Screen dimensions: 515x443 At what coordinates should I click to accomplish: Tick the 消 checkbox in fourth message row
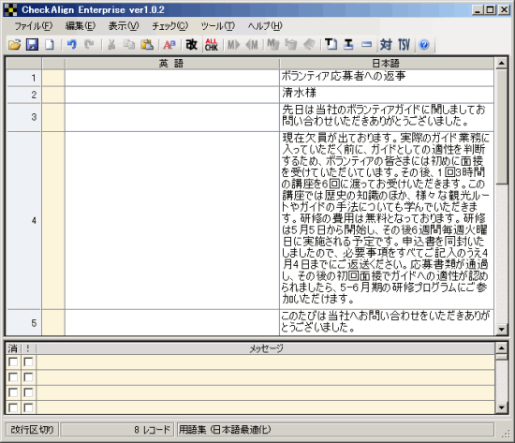point(13,407)
